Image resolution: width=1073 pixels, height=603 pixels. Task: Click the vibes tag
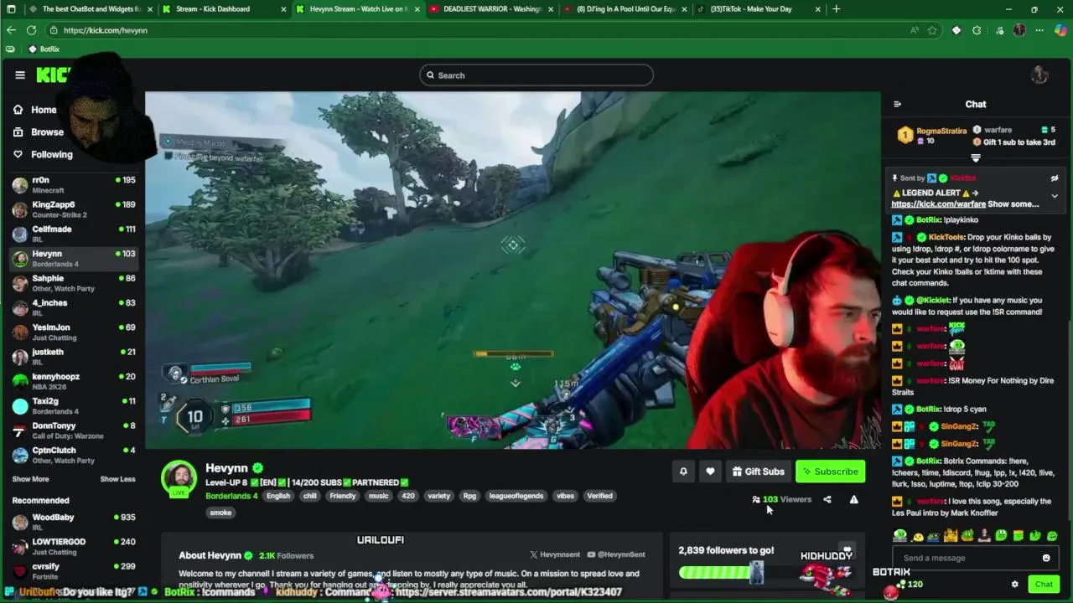pyautogui.click(x=565, y=496)
